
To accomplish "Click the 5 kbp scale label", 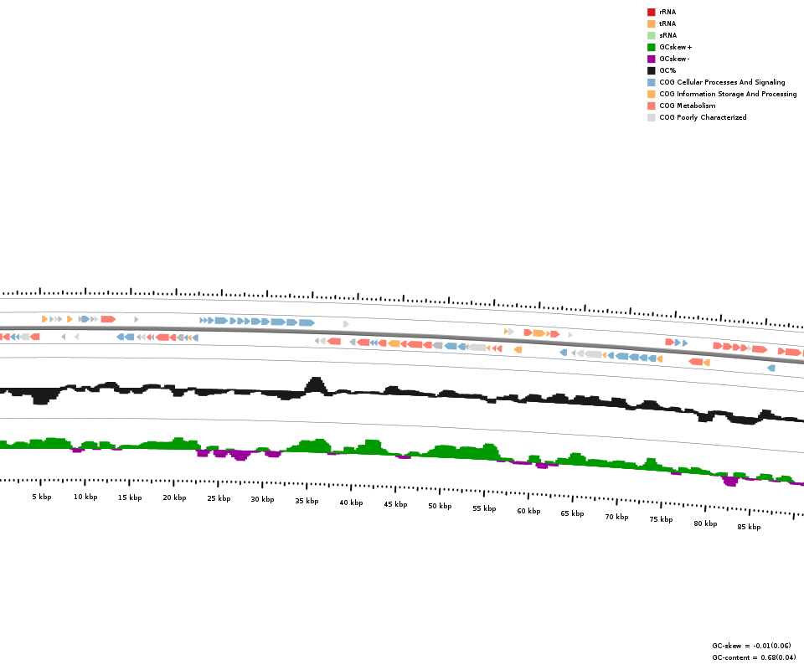I will point(42,497).
